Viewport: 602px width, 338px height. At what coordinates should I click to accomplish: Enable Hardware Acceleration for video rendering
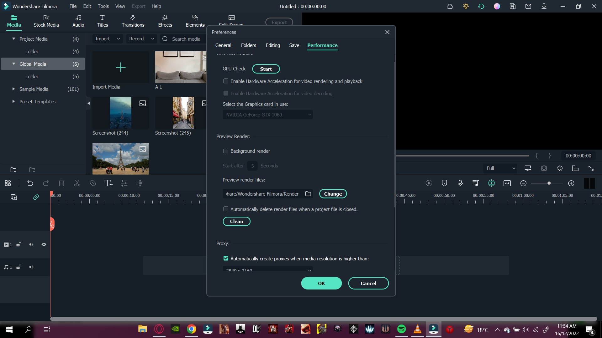pos(226,81)
